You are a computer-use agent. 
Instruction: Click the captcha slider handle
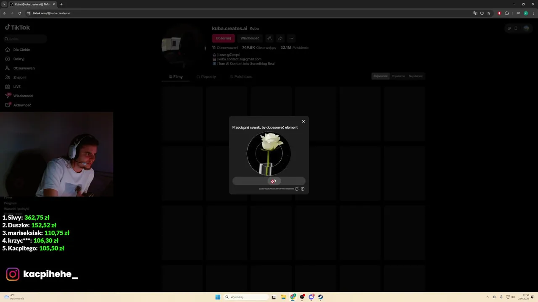(274, 181)
